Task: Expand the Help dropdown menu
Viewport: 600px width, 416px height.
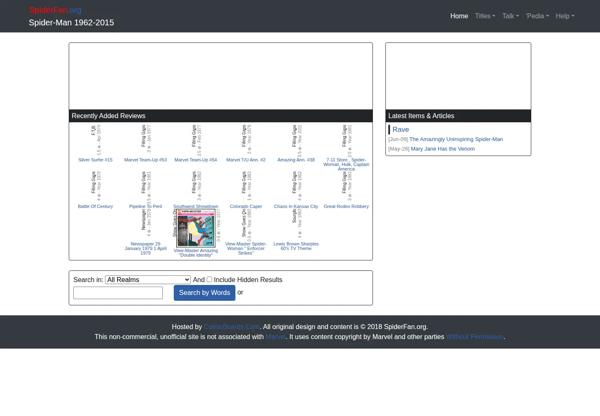Action: [x=565, y=16]
